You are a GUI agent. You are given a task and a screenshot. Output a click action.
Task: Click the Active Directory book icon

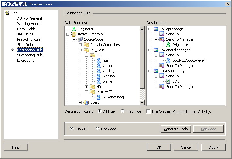pyautogui.click(x=74, y=34)
